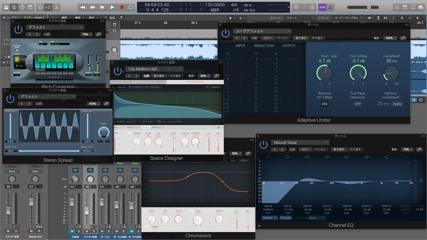Click link icon in Space Designer header
The image size is (427, 240).
(217, 76)
